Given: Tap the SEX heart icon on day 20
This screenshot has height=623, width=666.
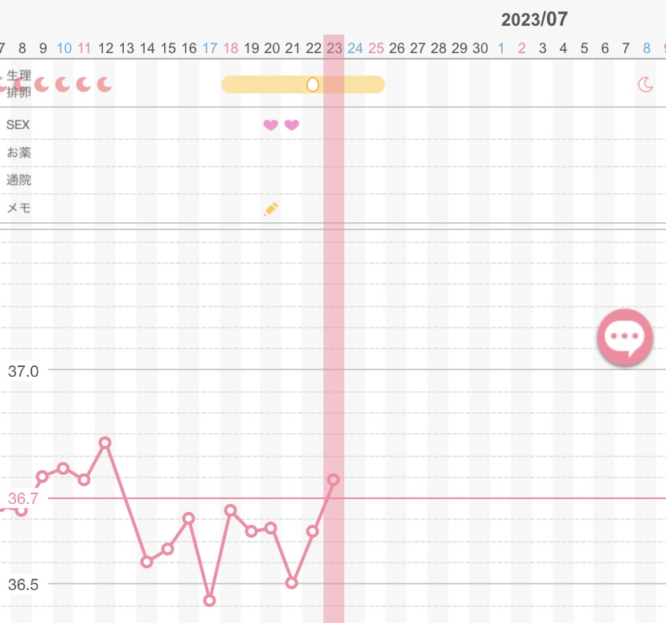Looking at the screenshot, I should pos(270,125).
